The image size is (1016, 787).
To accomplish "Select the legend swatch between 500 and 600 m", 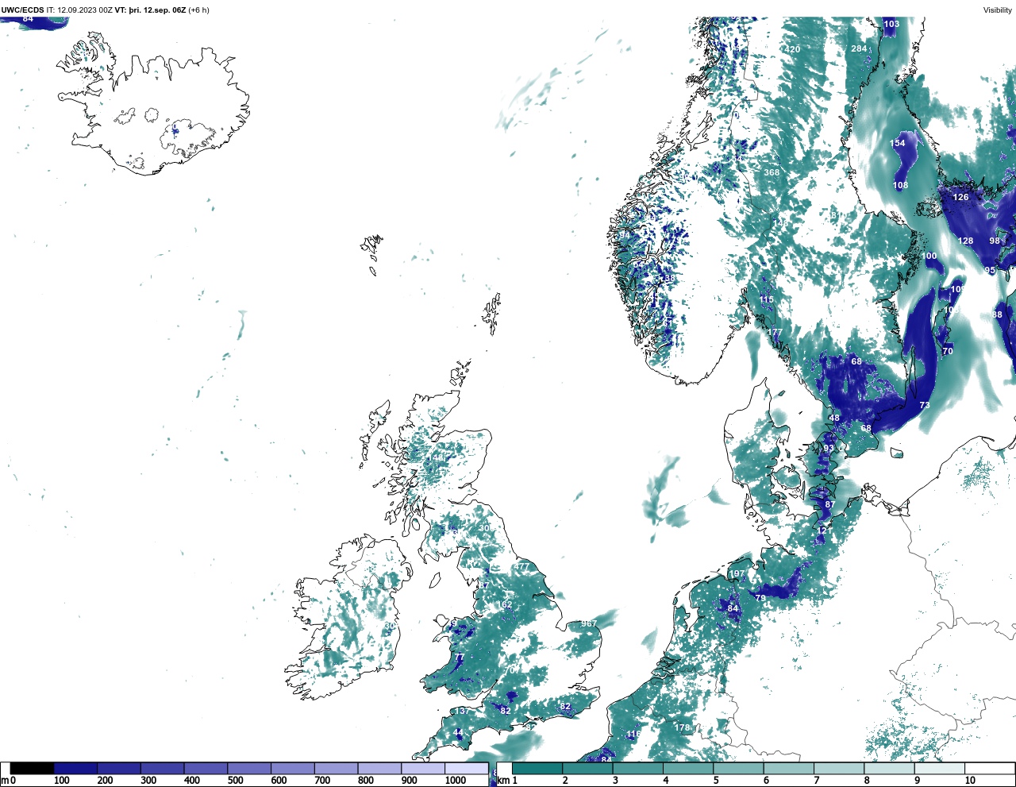I will point(249,769).
